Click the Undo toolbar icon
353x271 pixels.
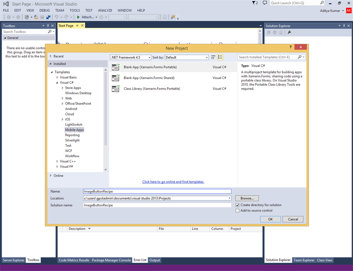coord(56,17)
